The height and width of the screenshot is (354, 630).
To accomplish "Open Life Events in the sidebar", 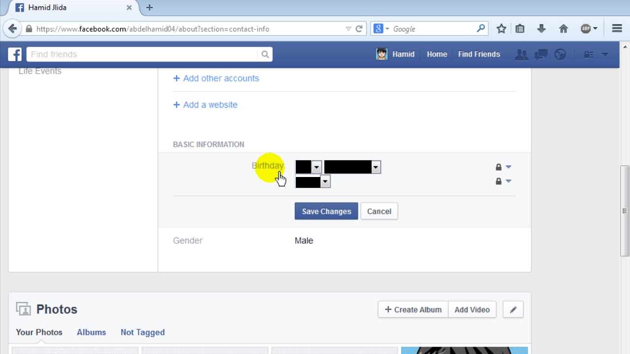I will click(40, 71).
